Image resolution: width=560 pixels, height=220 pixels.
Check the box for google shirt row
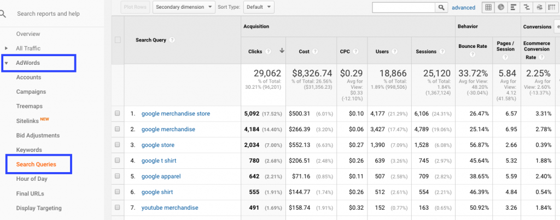click(118, 192)
